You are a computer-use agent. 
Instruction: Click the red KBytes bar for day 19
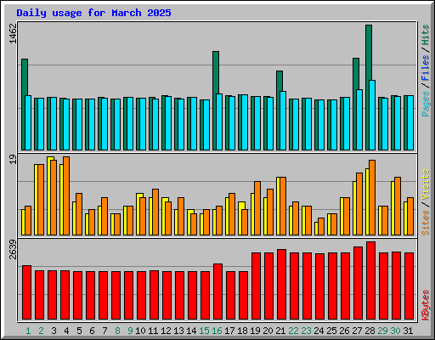click(256, 286)
